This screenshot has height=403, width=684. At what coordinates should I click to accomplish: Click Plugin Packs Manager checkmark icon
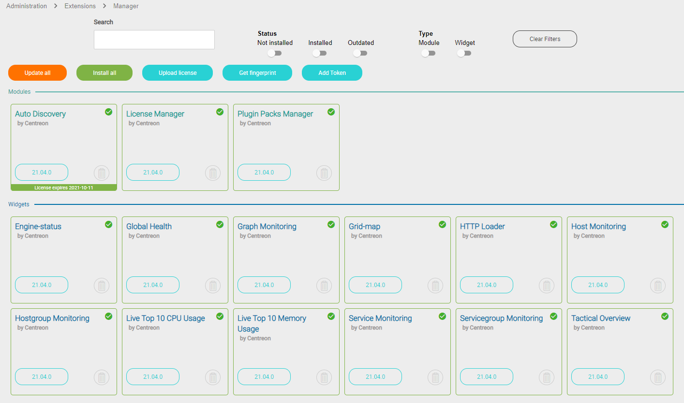pos(331,112)
